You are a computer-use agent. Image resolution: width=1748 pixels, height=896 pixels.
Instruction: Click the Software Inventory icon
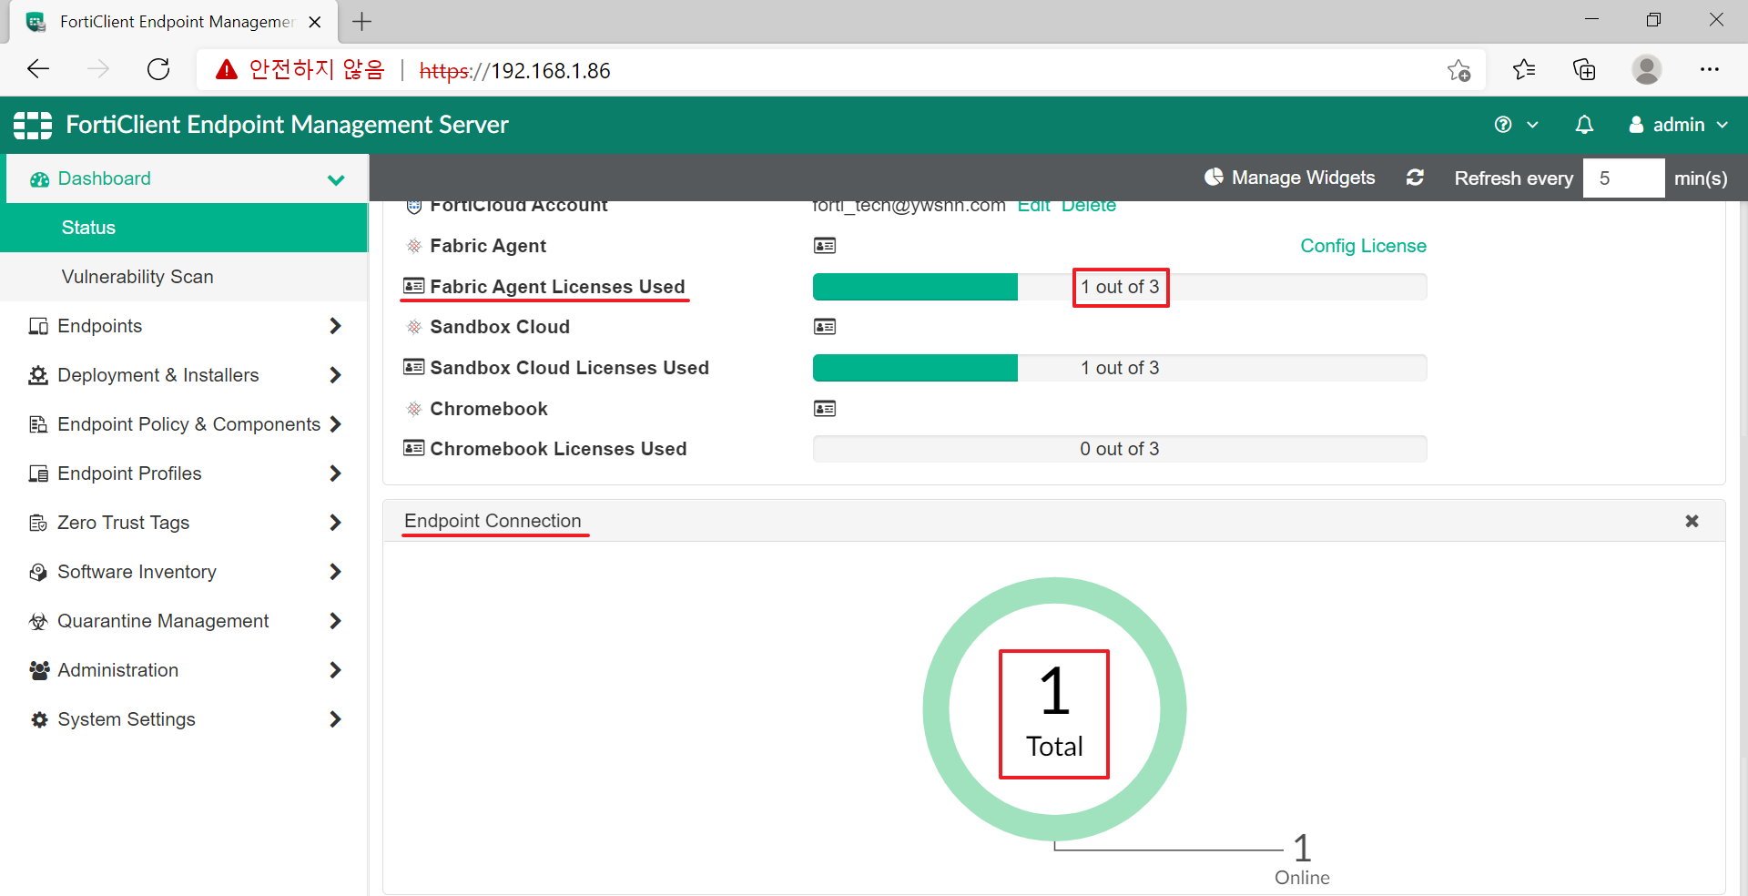pos(38,572)
